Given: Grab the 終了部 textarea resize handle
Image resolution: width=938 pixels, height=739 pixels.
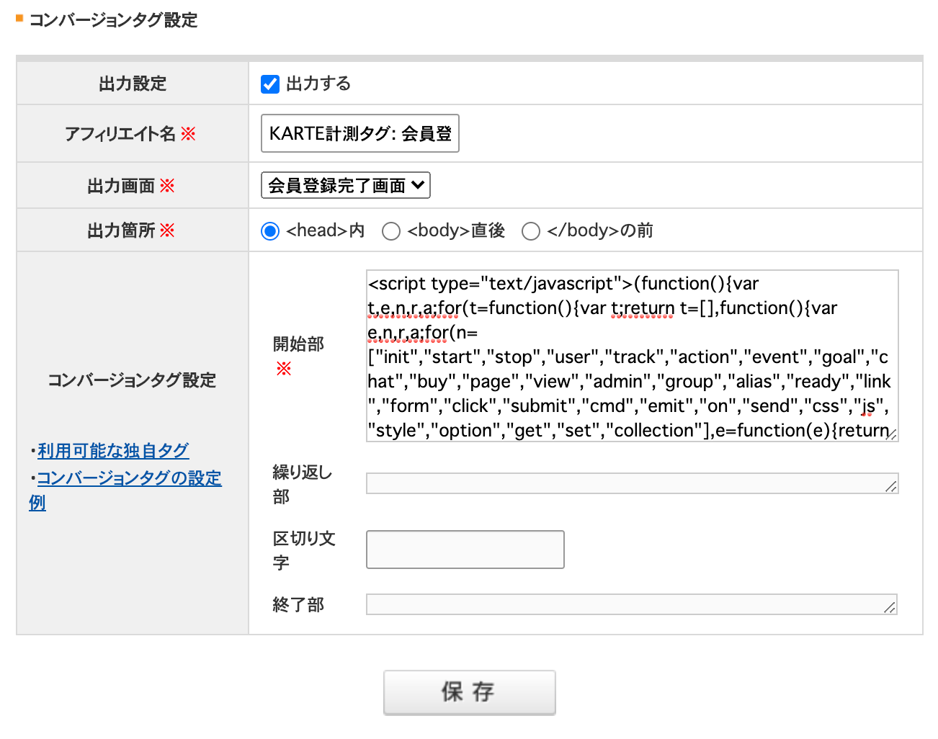Looking at the screenshot, I should point(890,608).
